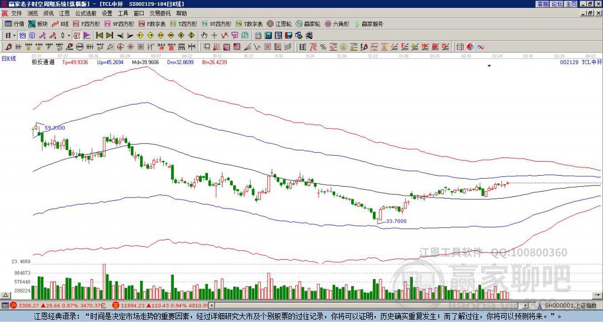603x322 pixels.
Task: Click the 客服 button in title bar
Action: tap(542, 4)
